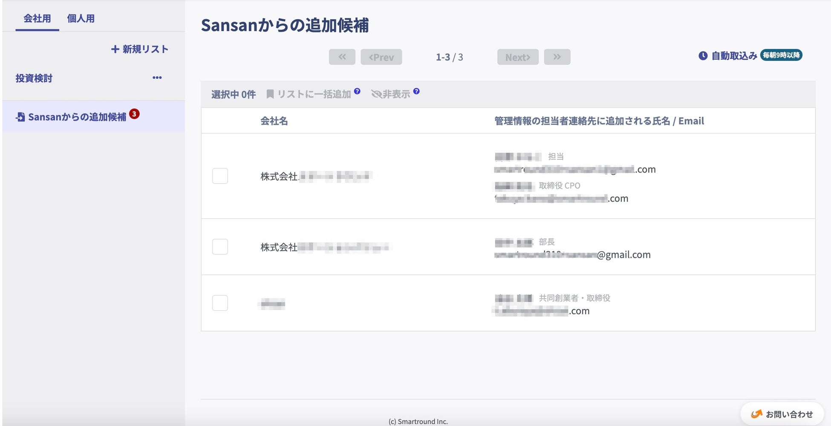Click the 管理情報の担当者連絡先 column header
The image size is (831, 426).
[x=599, y=121]
